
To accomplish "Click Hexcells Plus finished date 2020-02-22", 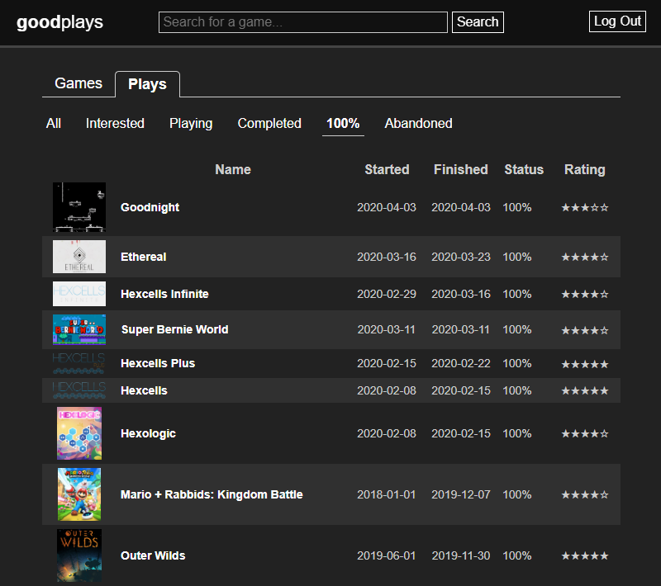I will tap(461, 363).
